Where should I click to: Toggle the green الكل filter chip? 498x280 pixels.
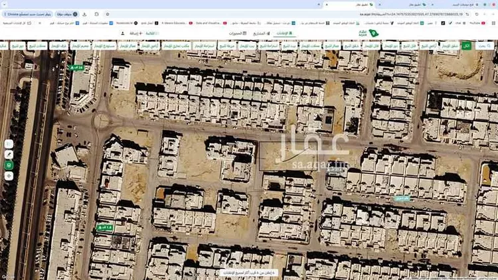(466, 46)
